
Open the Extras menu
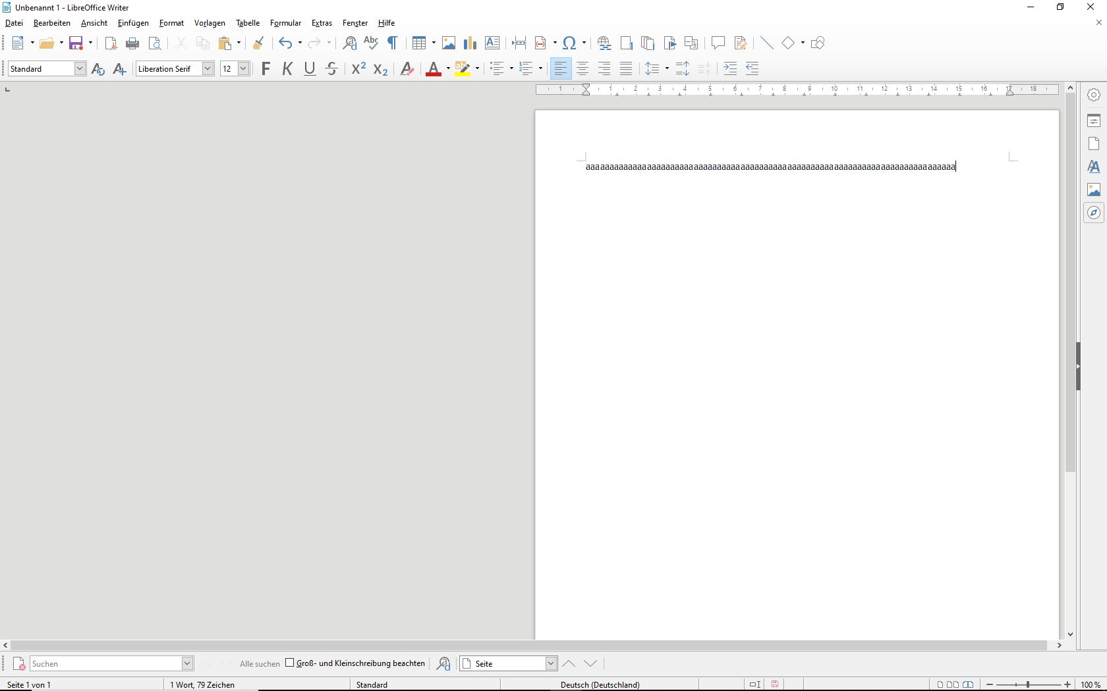pos(322,23)
